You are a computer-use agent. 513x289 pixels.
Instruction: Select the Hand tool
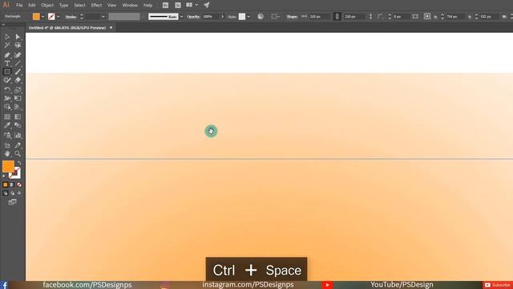7,153
